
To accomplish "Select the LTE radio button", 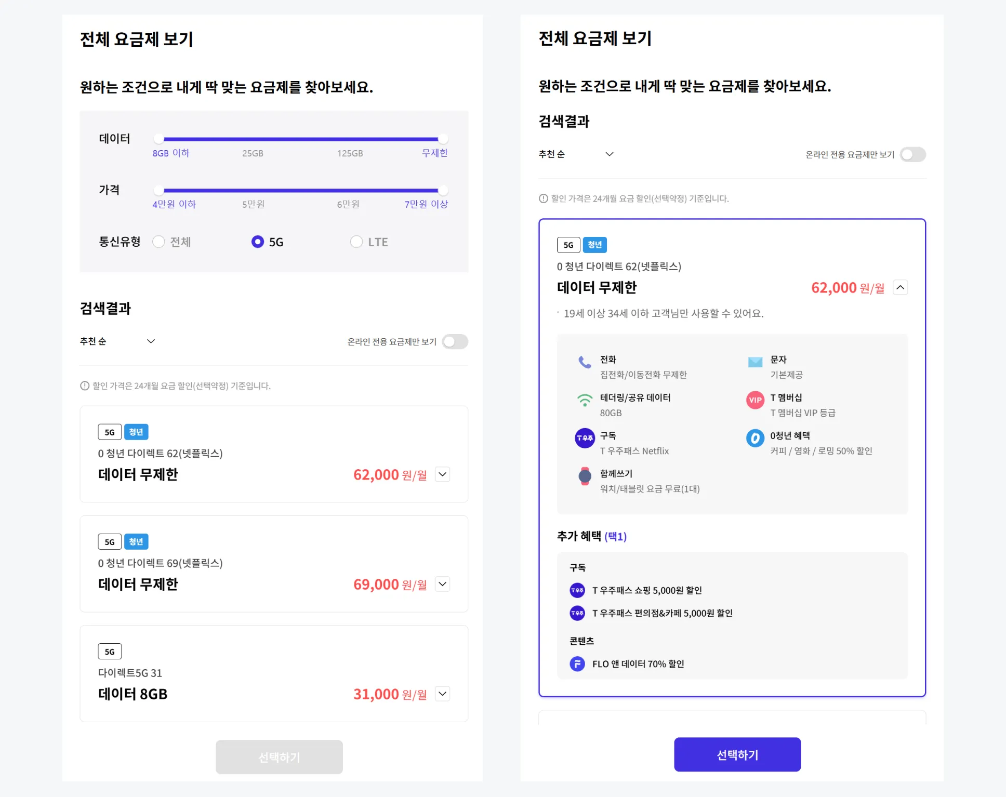I will (x=356, y=242).
